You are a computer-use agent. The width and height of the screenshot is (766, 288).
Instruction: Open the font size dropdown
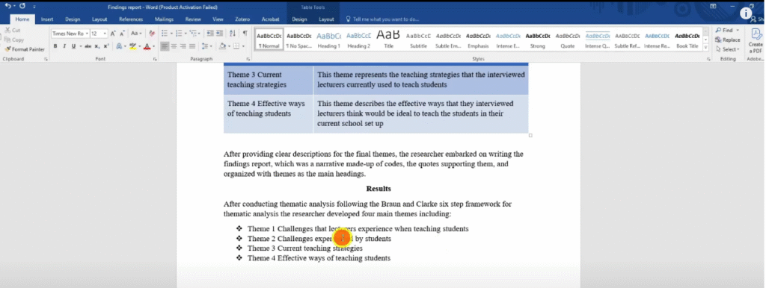pos(105,34)
